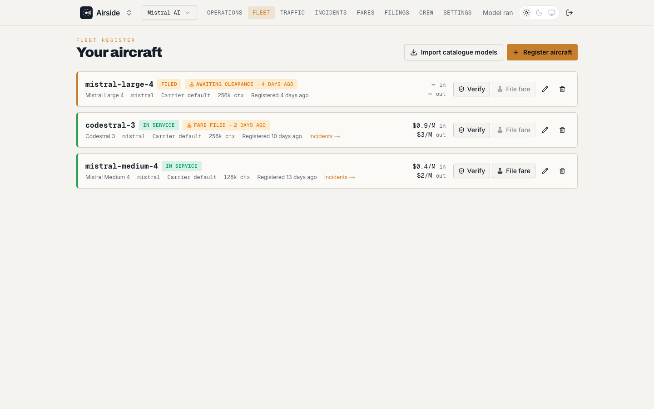
Task: Click the $0.9/M input price
Action: pyautogui.click(x=424, y=125)
